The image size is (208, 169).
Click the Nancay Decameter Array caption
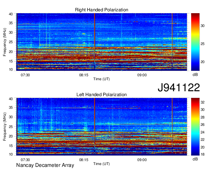(45, 165)
